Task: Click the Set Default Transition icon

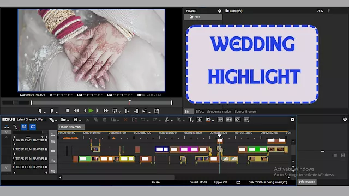Action: click(x=179, y=120)
